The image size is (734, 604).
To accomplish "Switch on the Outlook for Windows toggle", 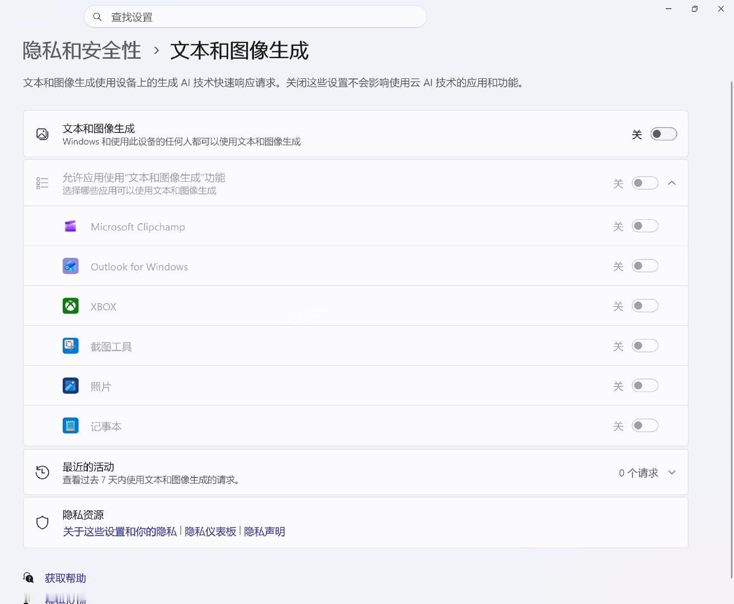I will (645, 266).
